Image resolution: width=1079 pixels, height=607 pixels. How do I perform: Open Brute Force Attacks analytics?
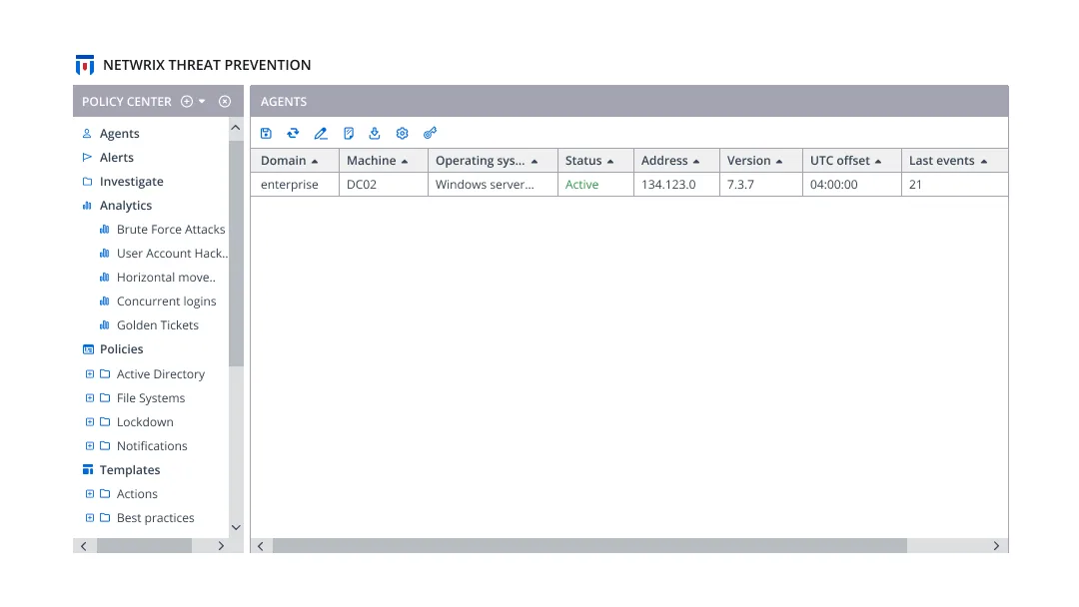(x=170, y=229)
